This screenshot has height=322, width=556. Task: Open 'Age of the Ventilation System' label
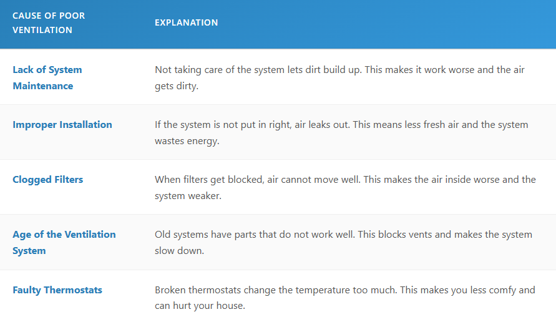pos(64,242)
